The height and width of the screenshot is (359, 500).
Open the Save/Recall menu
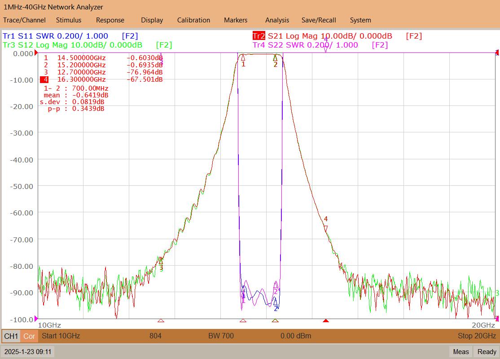pos(319,20)
